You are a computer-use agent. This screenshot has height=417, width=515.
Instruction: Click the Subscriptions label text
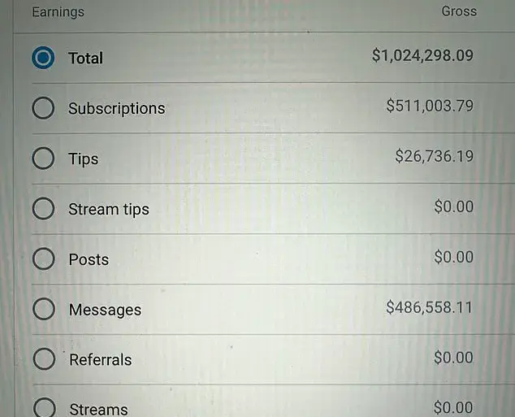pyautogui.click(x=116, y=108)
